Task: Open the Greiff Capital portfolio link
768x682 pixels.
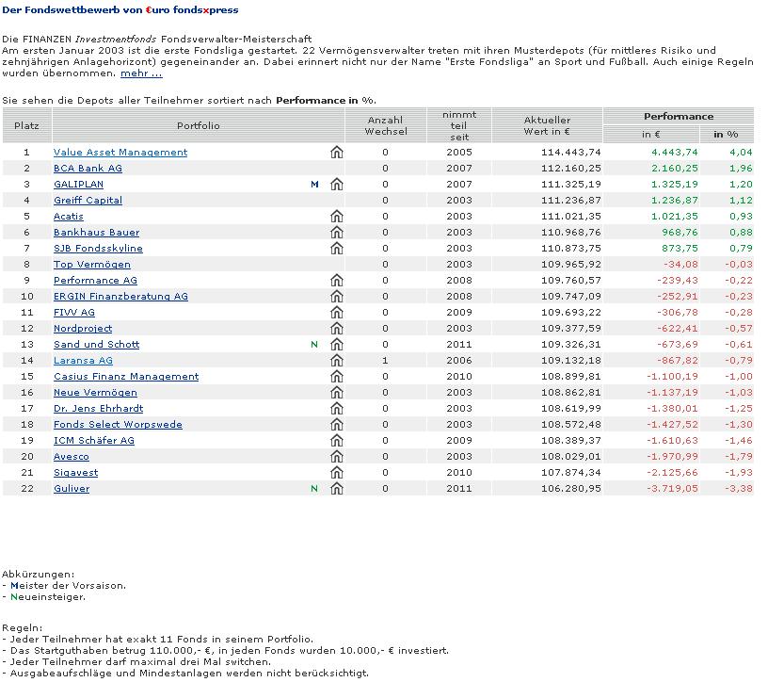Action: 88,200
